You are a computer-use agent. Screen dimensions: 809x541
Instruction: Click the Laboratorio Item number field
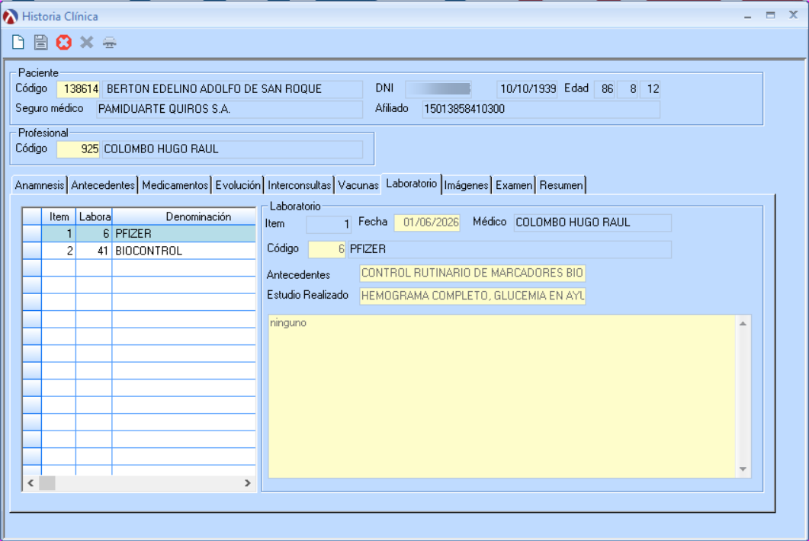pos(329,224)
